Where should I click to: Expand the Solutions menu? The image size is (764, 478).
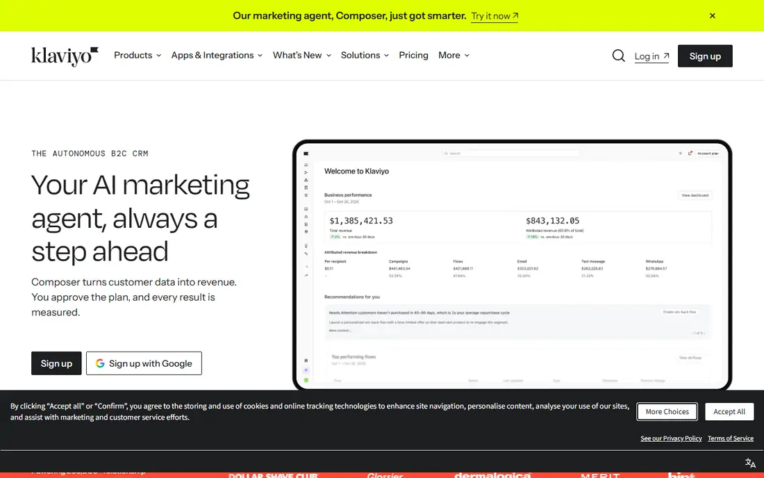tap(365, 55)
